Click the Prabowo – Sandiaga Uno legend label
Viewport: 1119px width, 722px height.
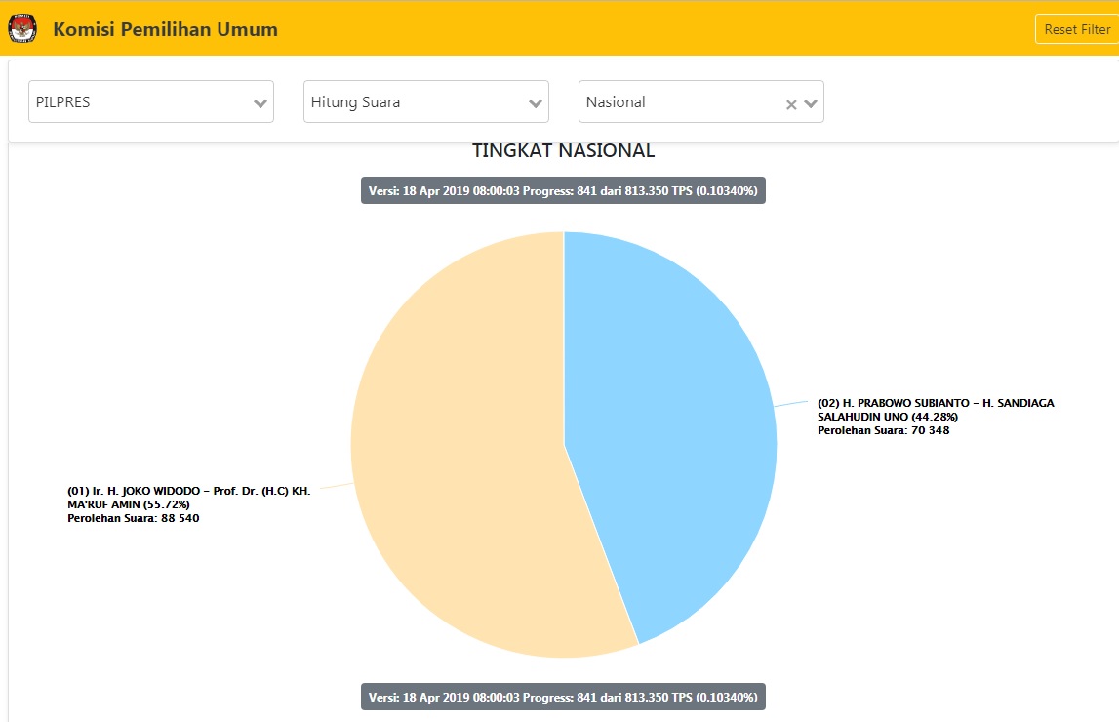936,415
